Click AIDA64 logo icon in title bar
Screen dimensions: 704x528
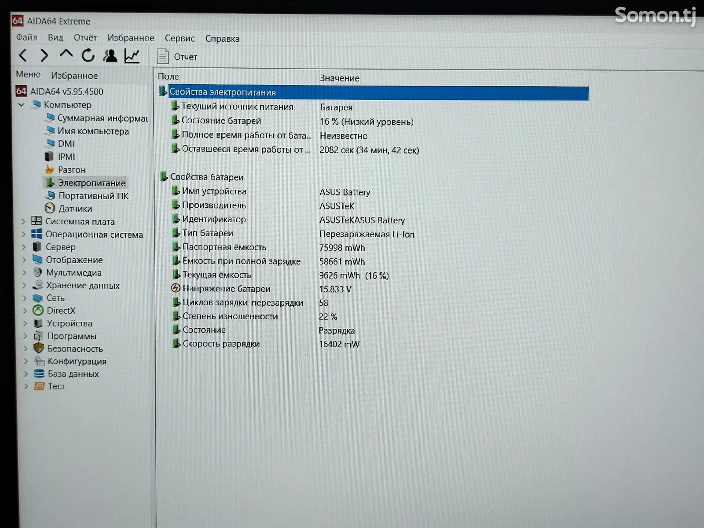(x=18, y=20)
